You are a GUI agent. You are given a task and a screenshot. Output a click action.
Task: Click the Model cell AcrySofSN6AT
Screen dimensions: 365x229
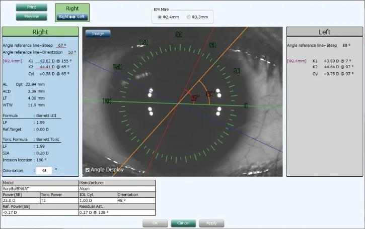[40, 189]
